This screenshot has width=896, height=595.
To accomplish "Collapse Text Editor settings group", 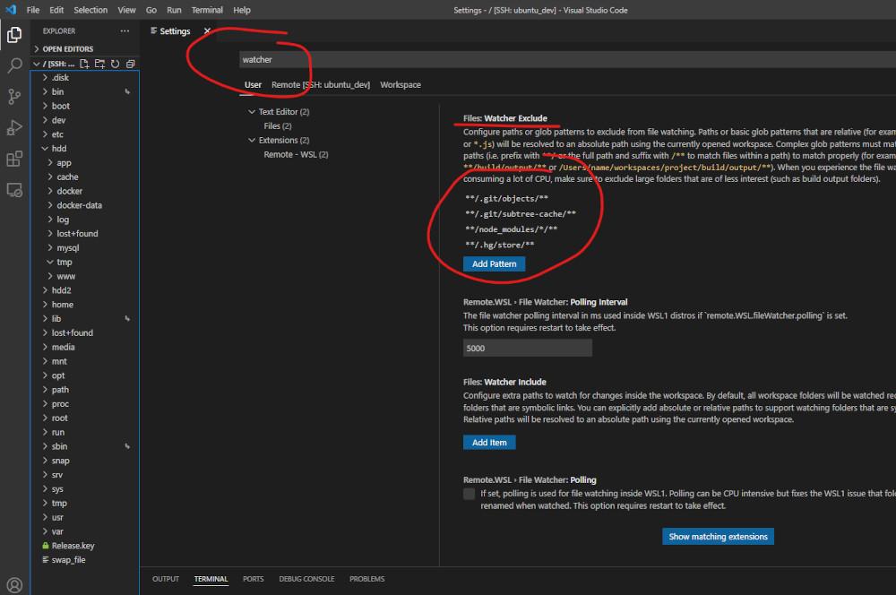I will (252, 111).
